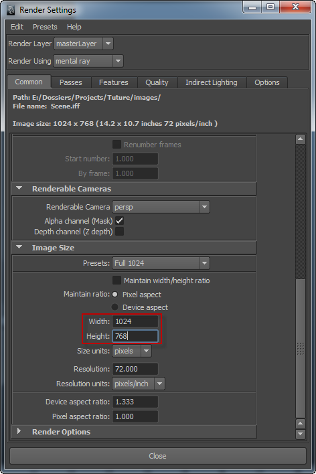Click the bottom scrollbar down arrow

tap(301, 434)
